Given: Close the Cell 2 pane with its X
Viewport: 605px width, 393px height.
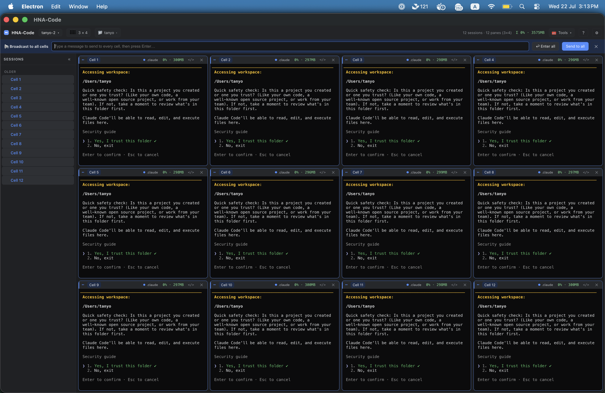Looking at the screenshot, I should 333,60.
